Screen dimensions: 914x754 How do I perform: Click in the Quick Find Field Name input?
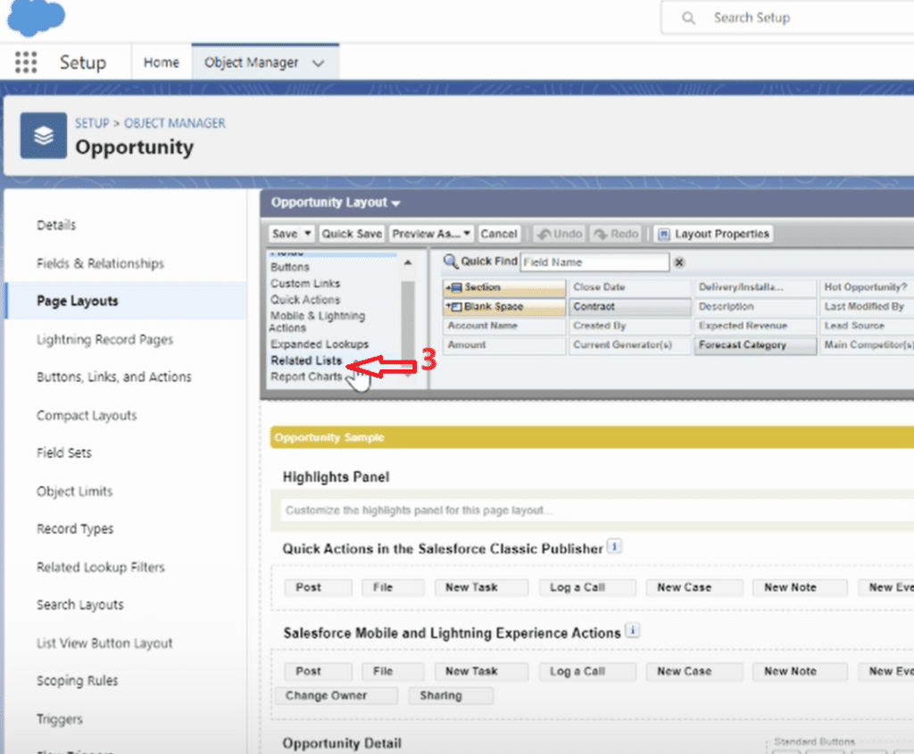tap(594, 262)
